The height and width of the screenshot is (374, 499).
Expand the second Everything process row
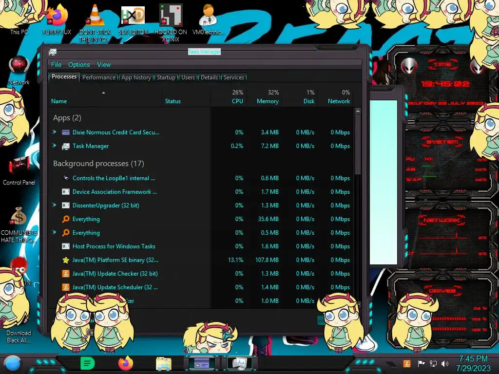click(x=55, y=232)
